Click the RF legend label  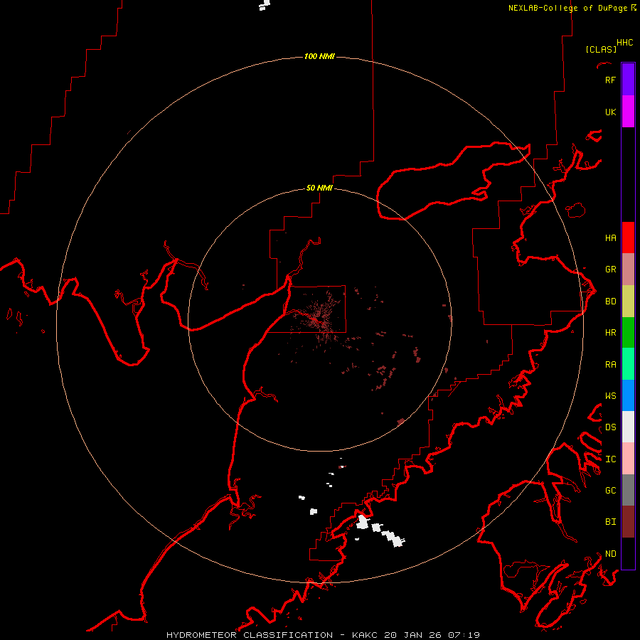610,80
